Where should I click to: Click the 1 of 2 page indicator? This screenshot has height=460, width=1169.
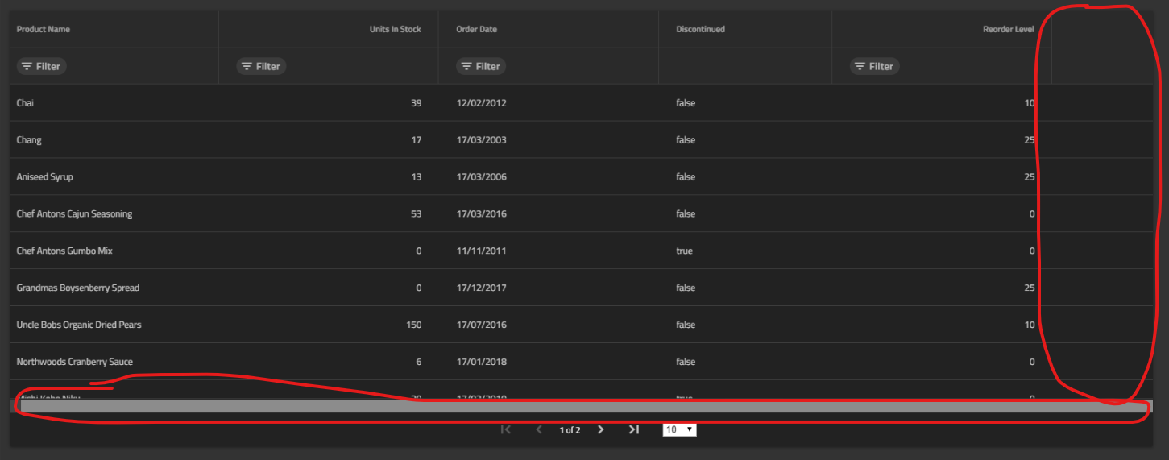point(570,430)
